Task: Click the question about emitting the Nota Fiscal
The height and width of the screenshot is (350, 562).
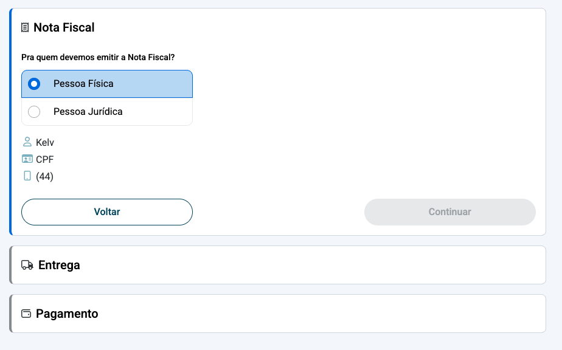Action: 98,57
